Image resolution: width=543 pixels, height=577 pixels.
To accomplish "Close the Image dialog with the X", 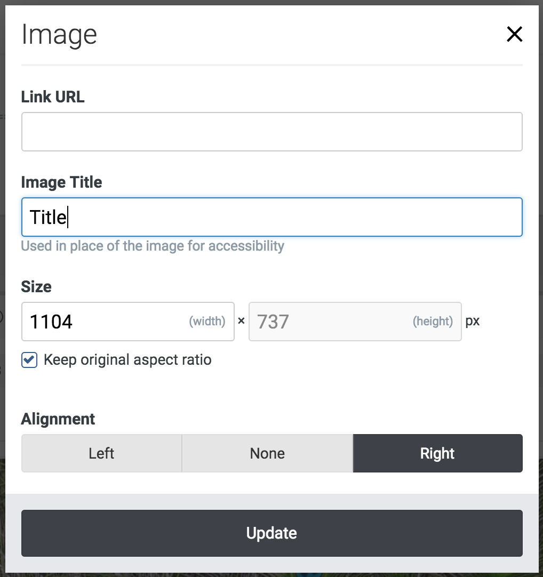I will (x=514, y=35).
